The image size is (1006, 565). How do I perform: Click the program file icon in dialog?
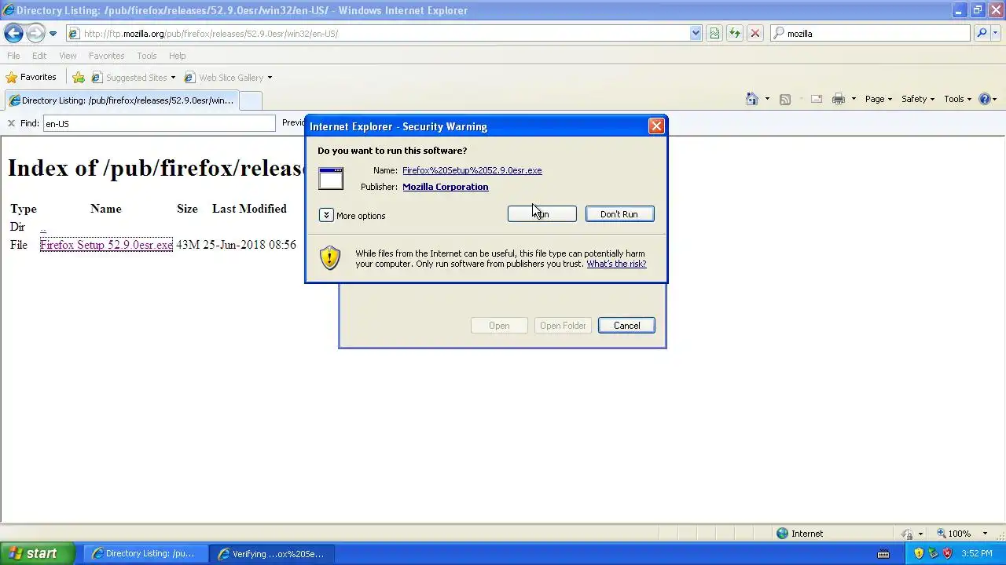(331, 178)
